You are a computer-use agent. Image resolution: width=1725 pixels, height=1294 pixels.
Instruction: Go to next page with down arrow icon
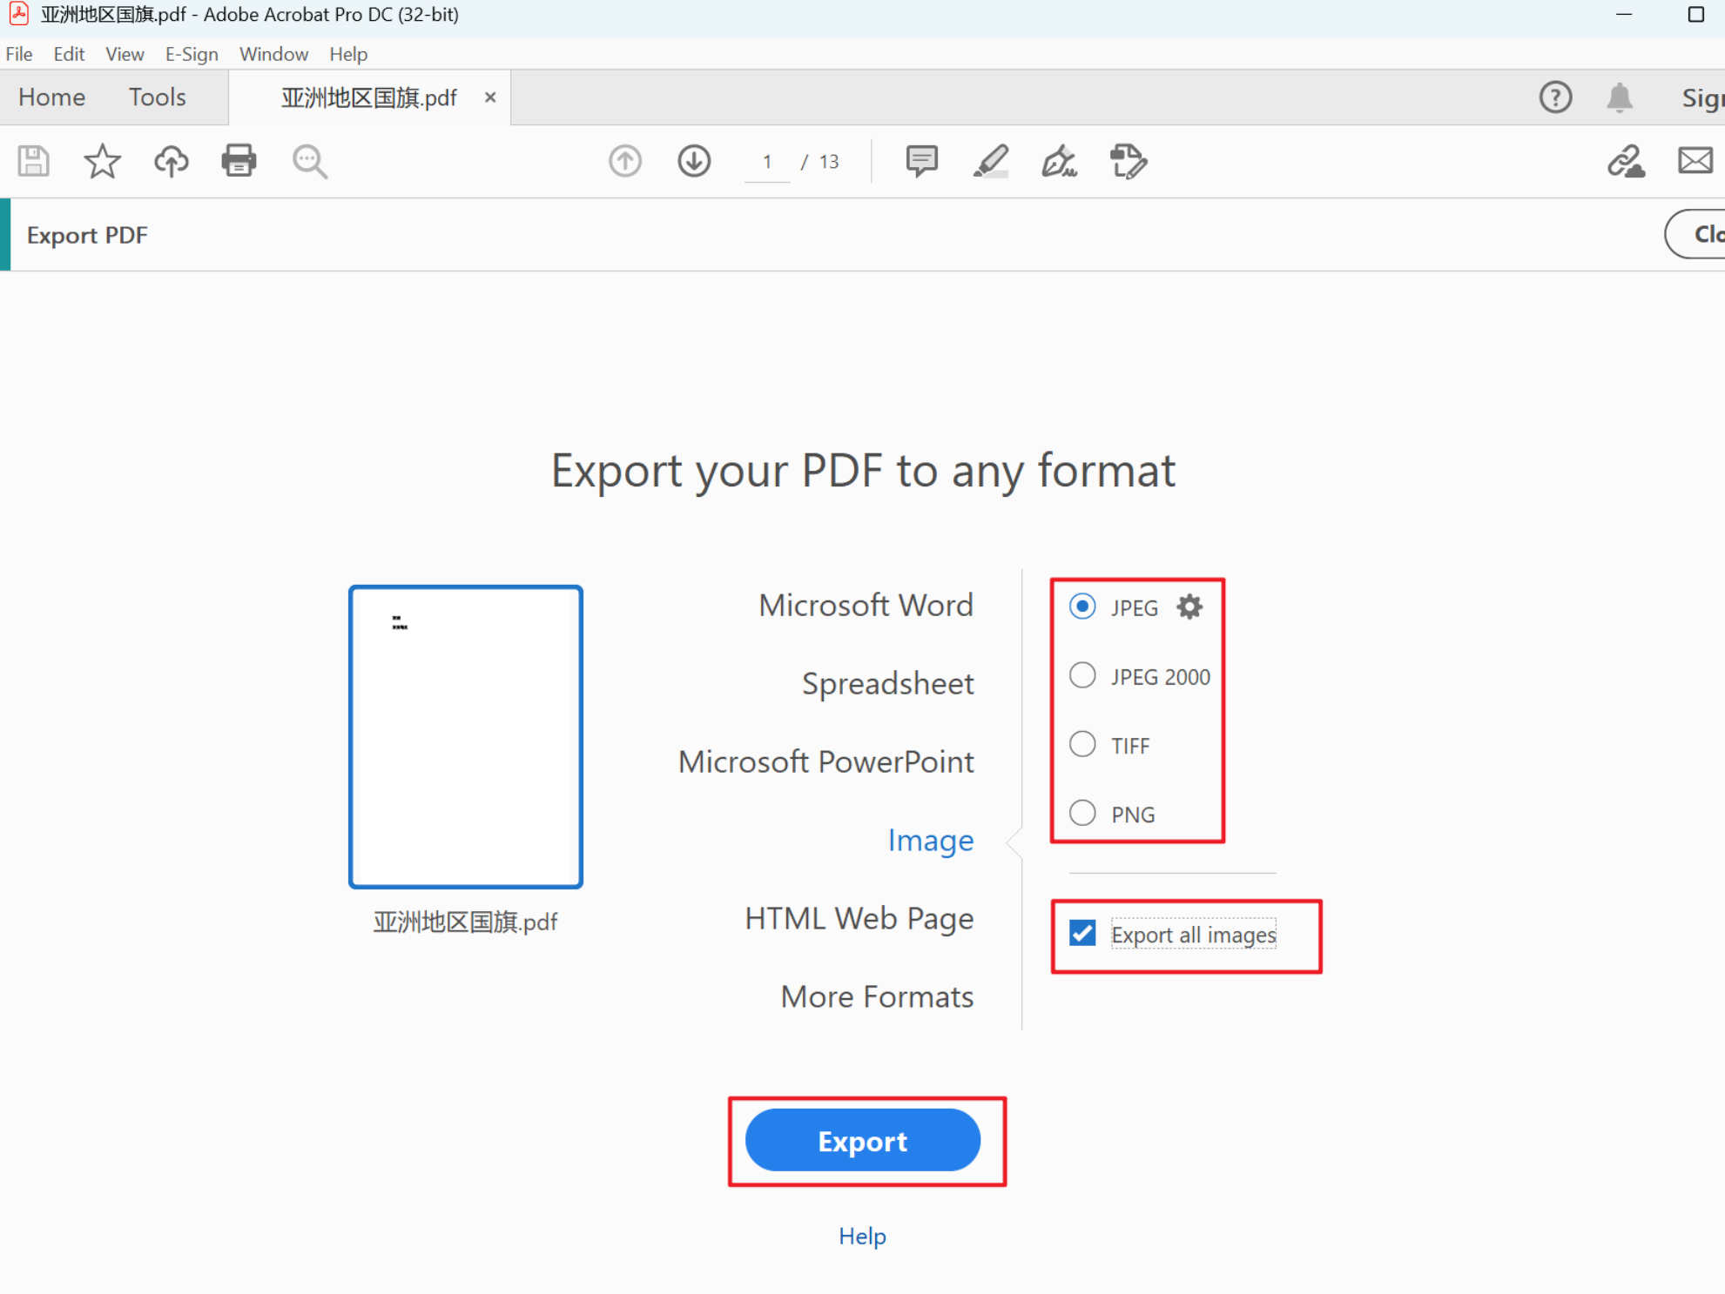click(x=694, y=161)
